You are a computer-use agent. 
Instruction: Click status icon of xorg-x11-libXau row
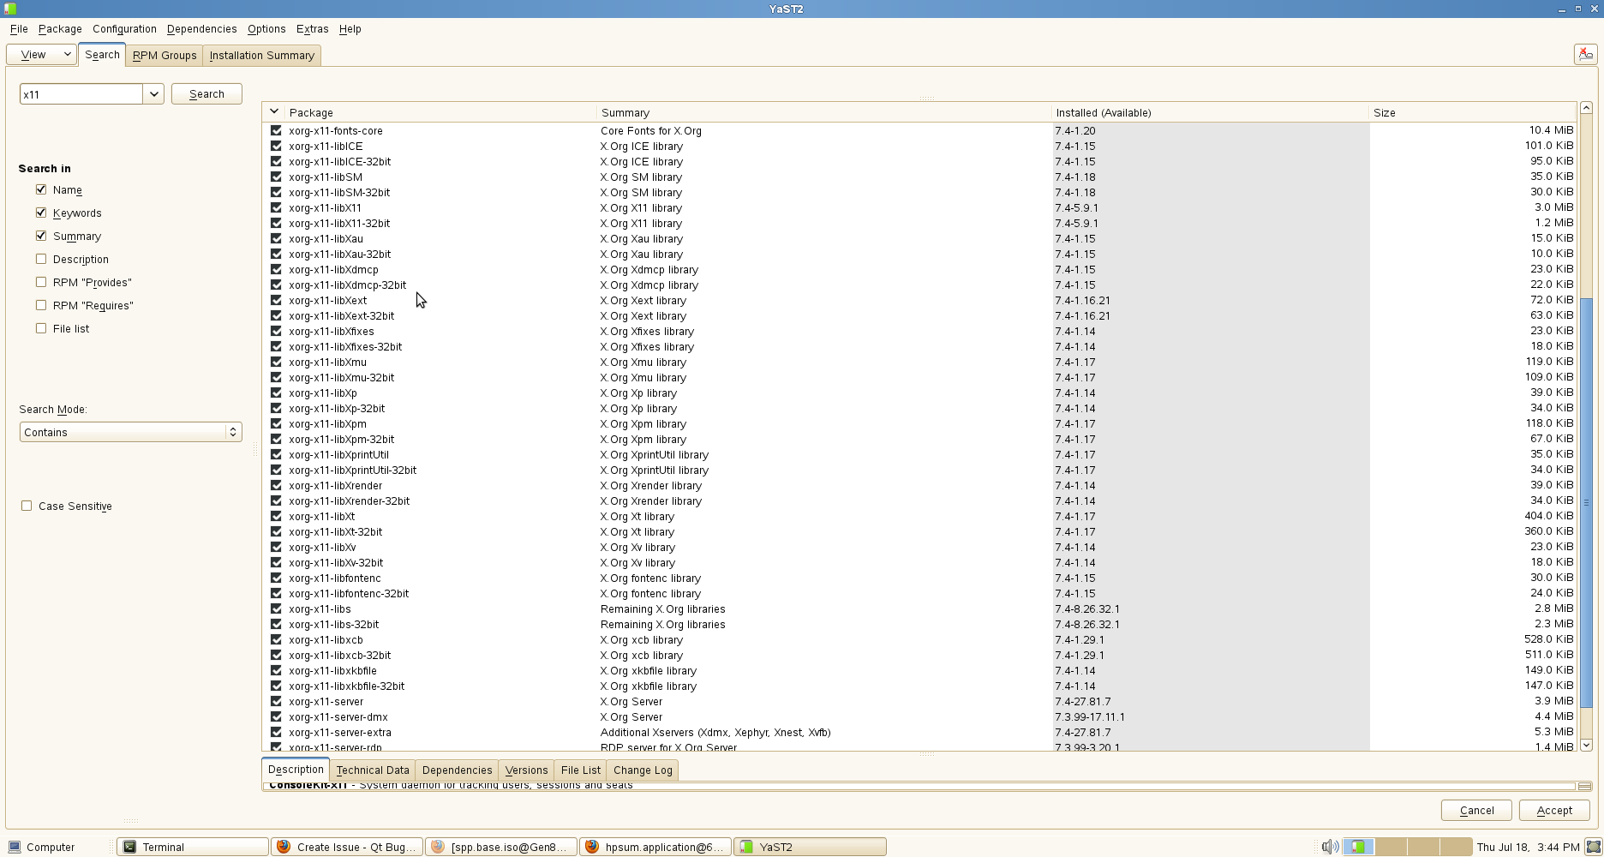click(276, 238)
